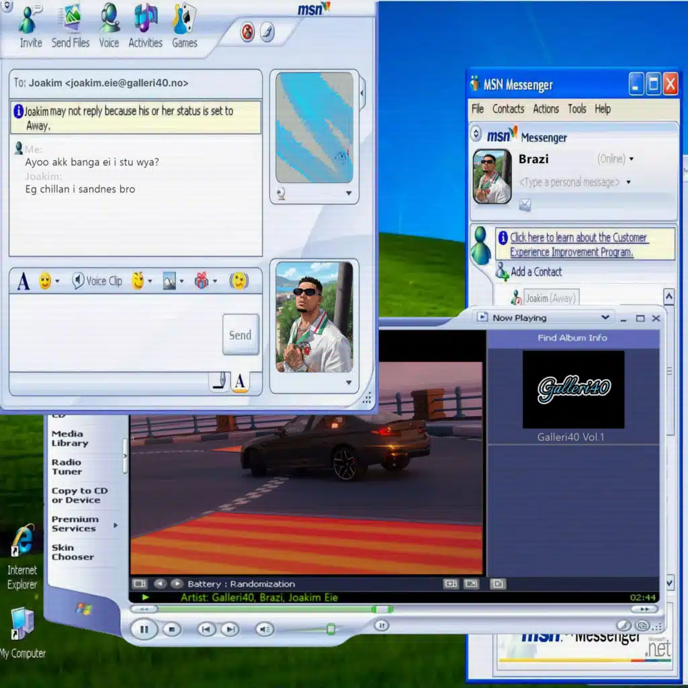Click the personal message field
The image size is (688, 688).
[x=569, y=182]
